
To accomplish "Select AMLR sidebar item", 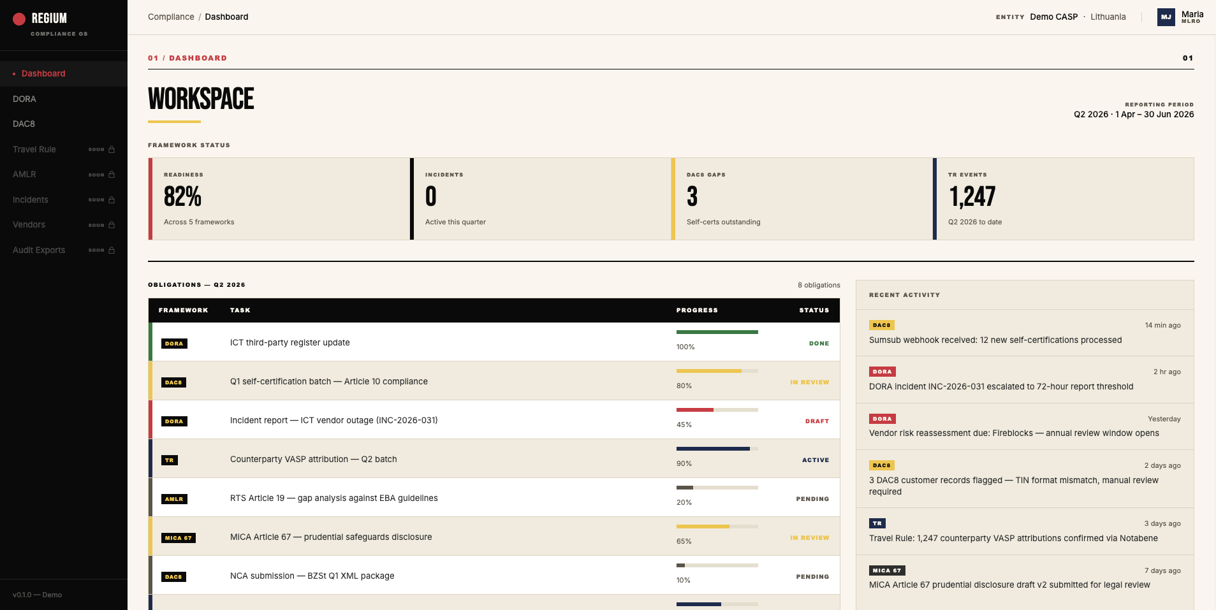I will [64, 174].
